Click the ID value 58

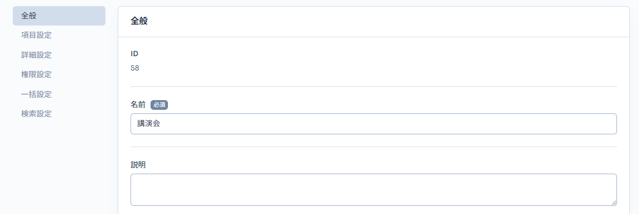pos(135,68)
